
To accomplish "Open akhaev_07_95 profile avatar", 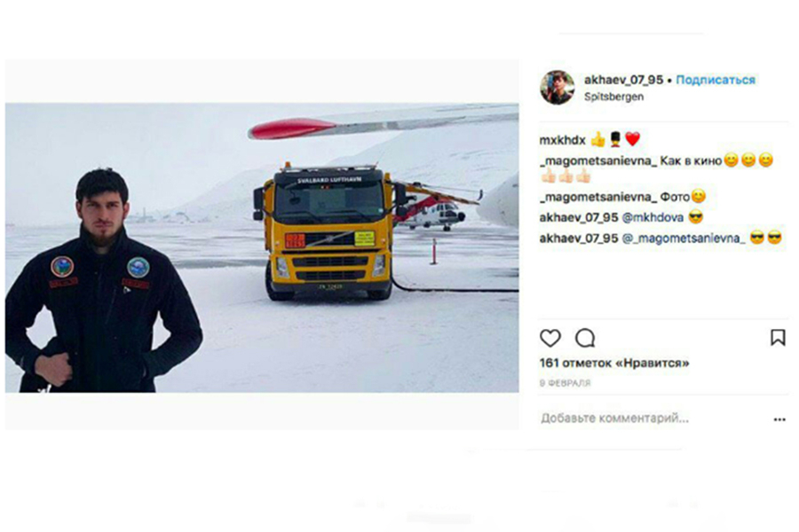I will (558, 88).
